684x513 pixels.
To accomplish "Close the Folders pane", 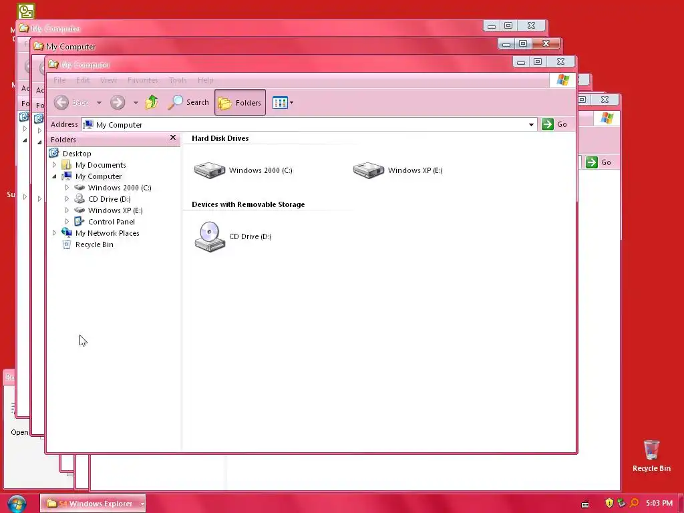I will pos(173,138).
